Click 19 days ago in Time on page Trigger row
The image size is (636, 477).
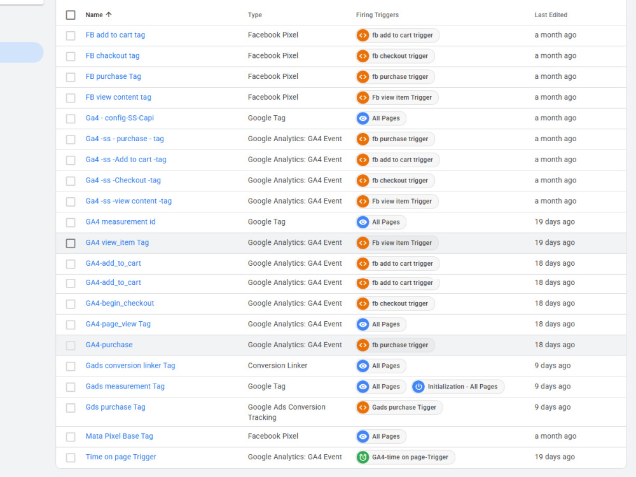click(x=555, y=457)
